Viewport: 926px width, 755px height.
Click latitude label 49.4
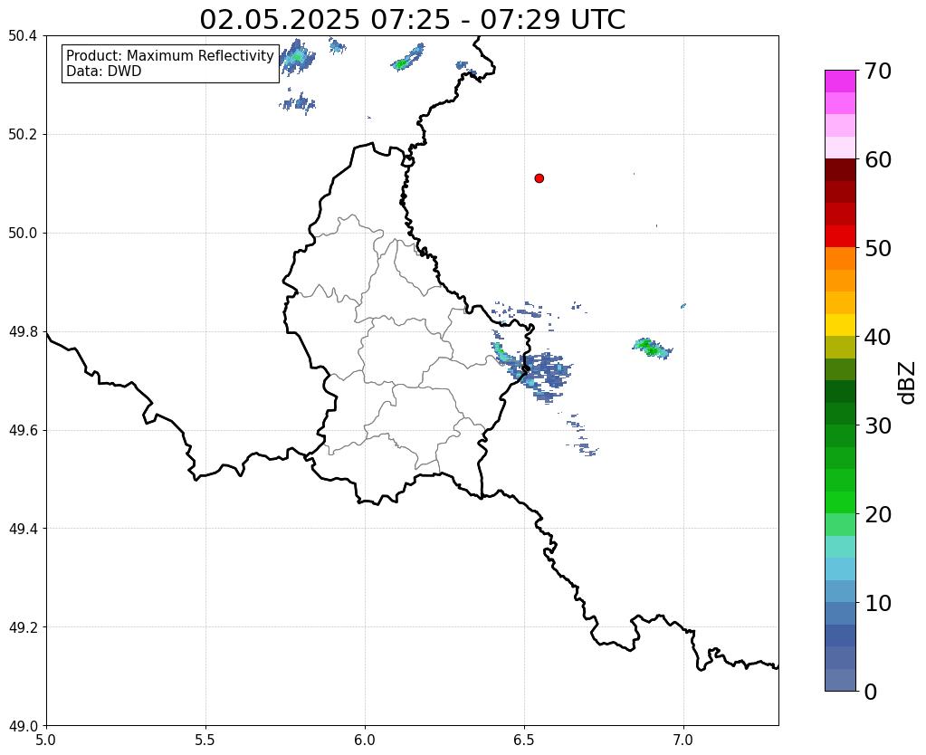point(23,528)
